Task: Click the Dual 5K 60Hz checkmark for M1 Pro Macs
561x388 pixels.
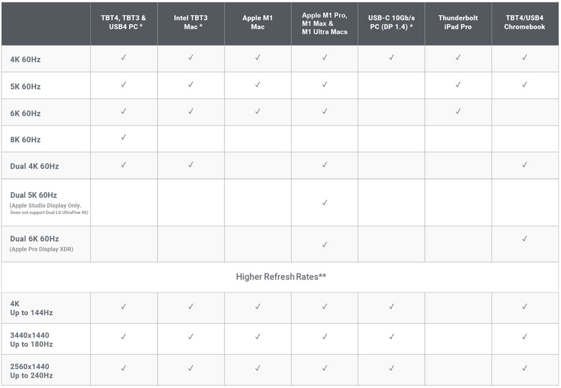Action: (324, 203)
